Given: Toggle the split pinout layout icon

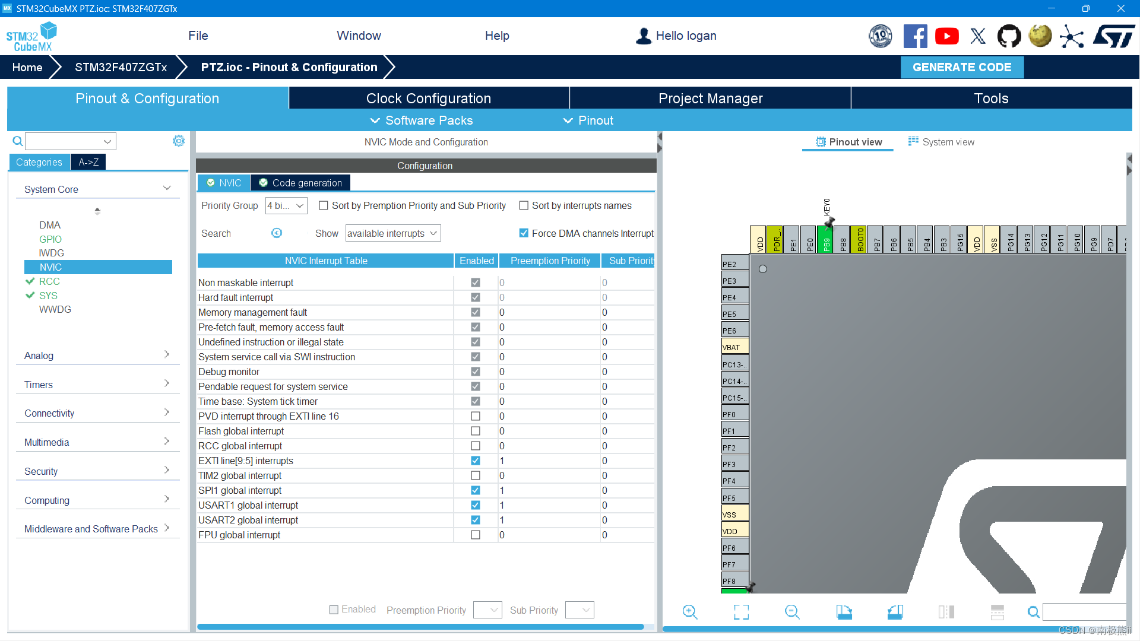Looking at the screenshot, I should click(x=997, y=612).
